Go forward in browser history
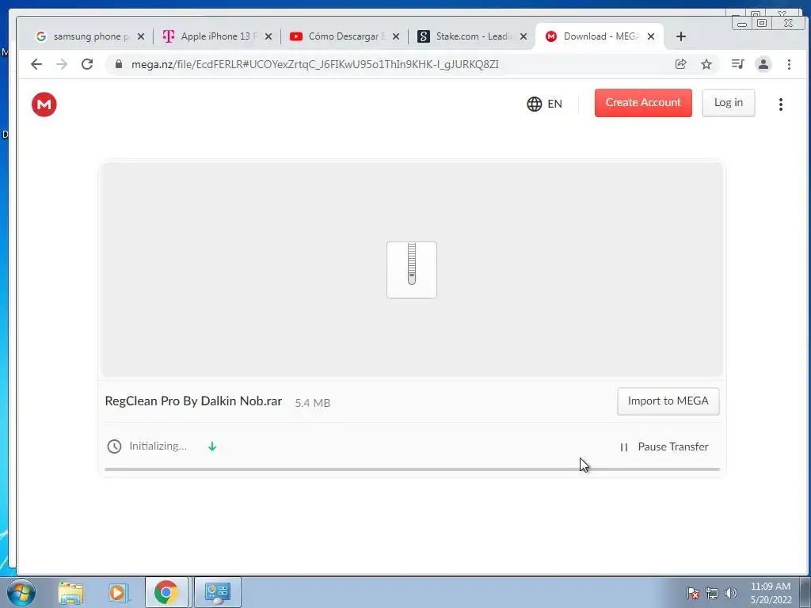Image resolution: width=811 pixels, height=608 pixels. click(62, 64)
